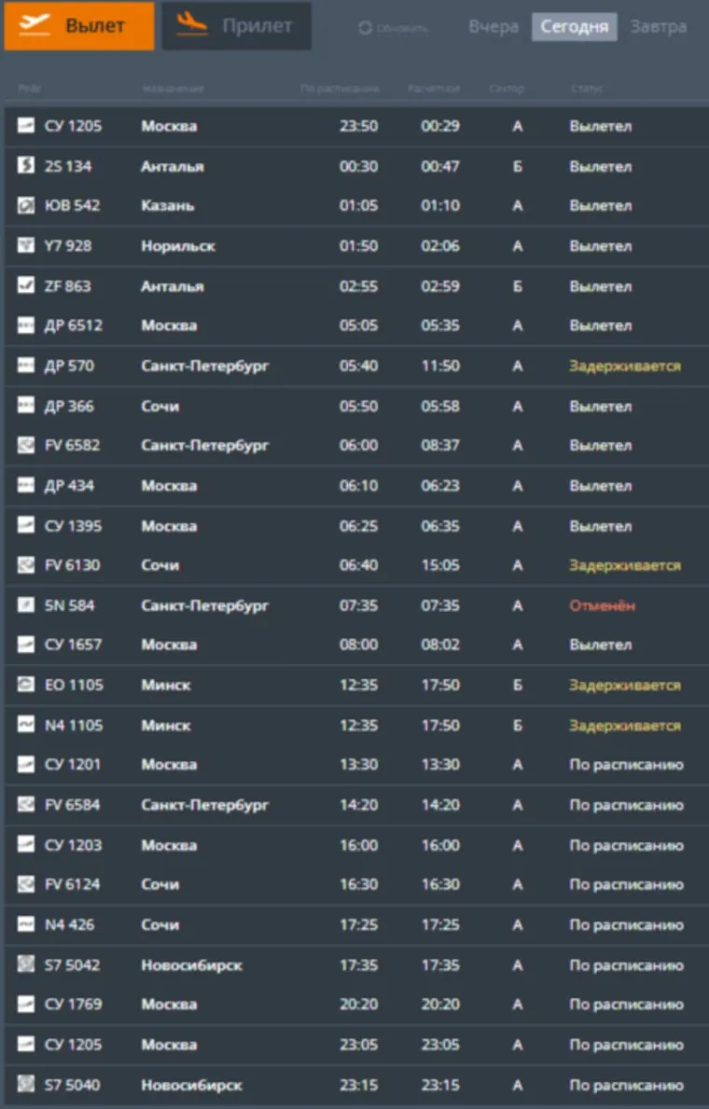Click the Статус column header
The width and height of the screenshot is (709, 1109).
[x=587, y=89]
